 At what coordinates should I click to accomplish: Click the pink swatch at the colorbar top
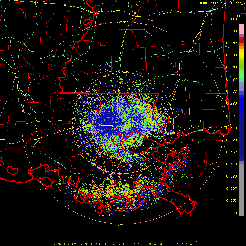(x=241, y=29)
